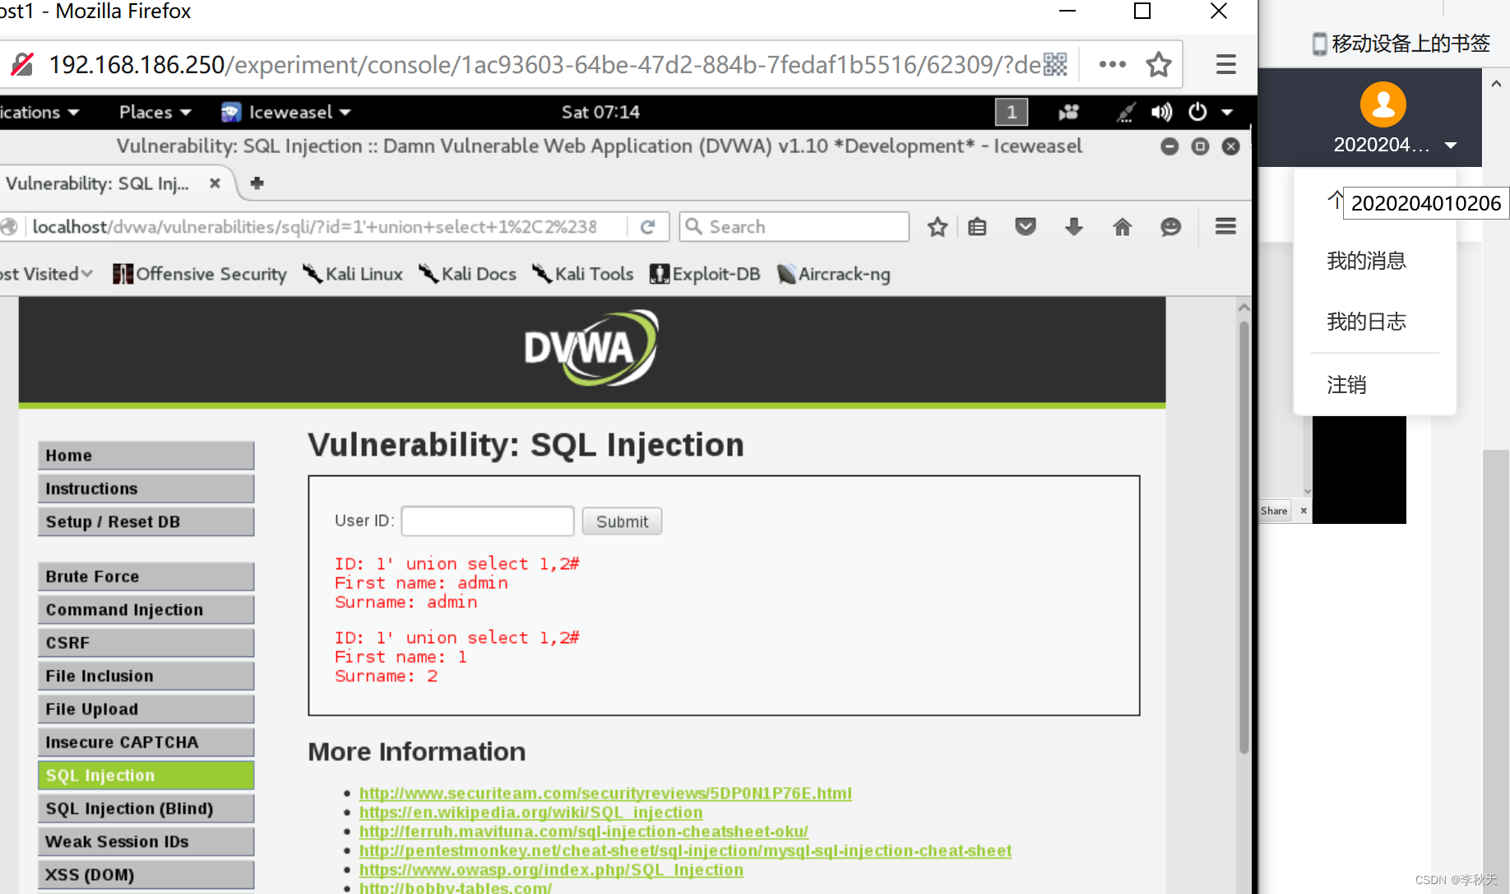This screenshot has width=1510, height=894.
Task: Click the network status icon in Kali panel
Action: point(1125,112)
